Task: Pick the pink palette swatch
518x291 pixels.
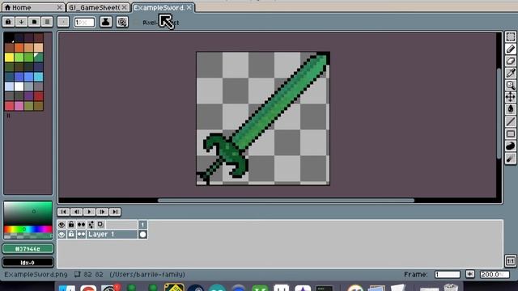Action: pos(19,106)
